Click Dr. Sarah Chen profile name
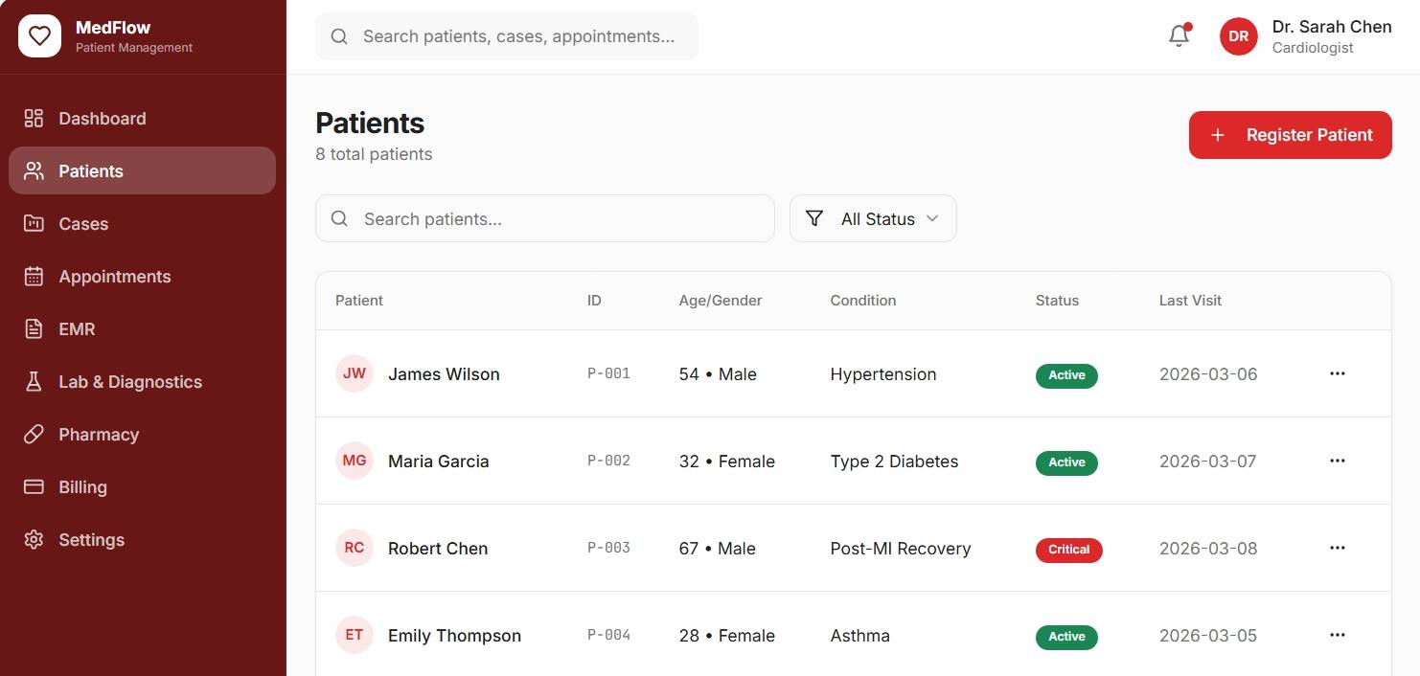This screenshot has width=1420, height=676. point(1332,27)
